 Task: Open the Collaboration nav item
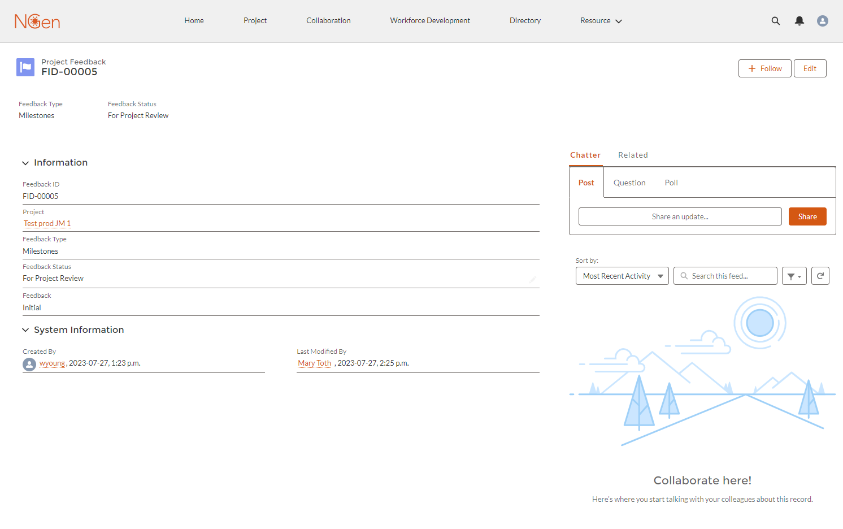[328, 21]
